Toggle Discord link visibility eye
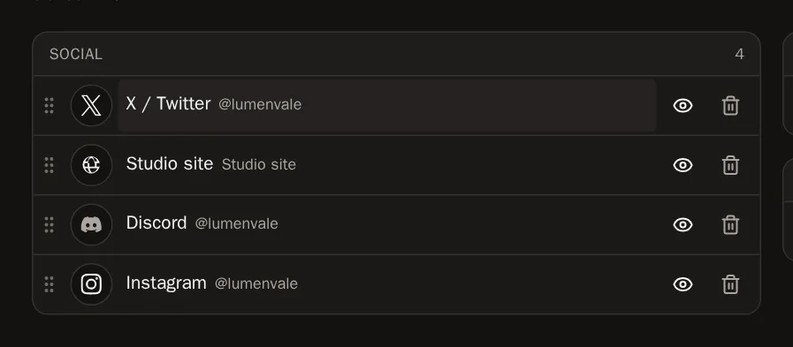 [682, 225]
